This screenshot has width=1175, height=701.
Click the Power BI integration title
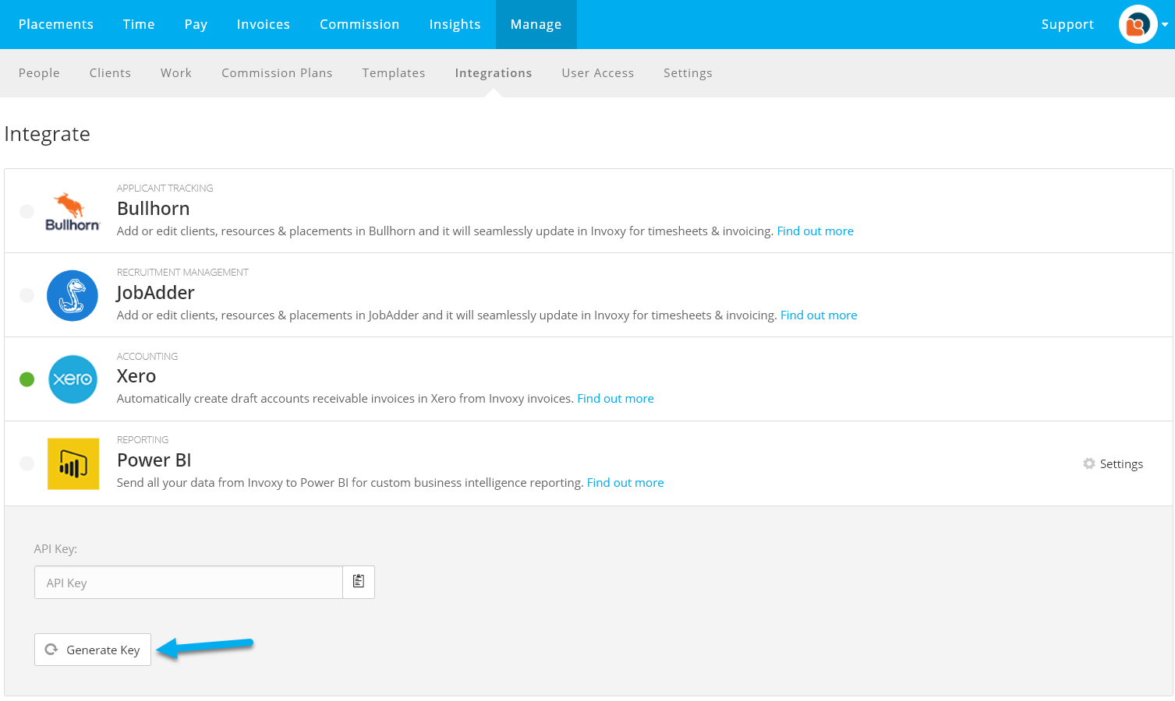tap(154, 460)
